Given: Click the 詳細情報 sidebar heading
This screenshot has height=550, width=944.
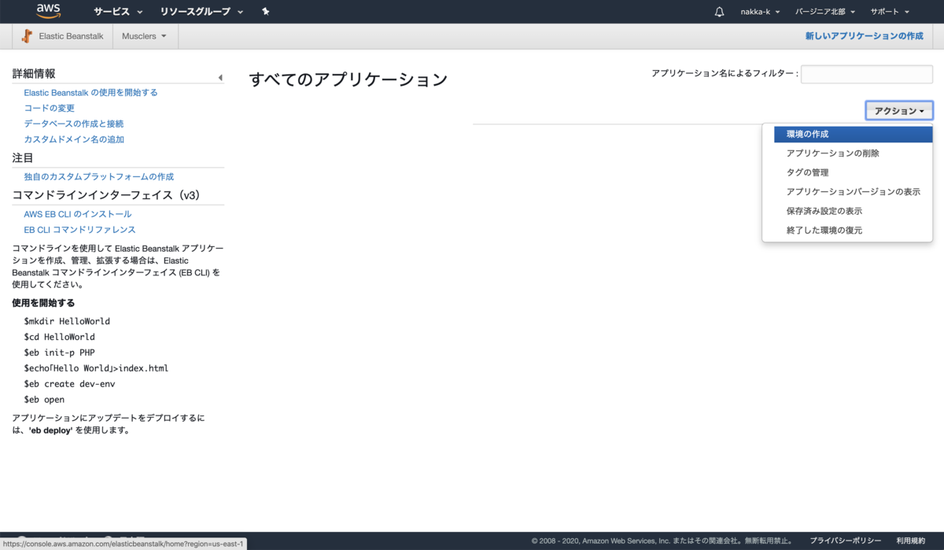Looking at the screenshot, I should pyautogui.click(x=34, y=73).
